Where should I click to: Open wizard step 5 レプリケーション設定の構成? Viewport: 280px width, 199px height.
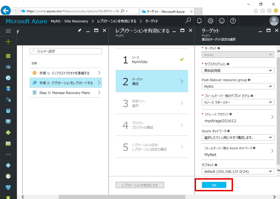click(152, 147)
